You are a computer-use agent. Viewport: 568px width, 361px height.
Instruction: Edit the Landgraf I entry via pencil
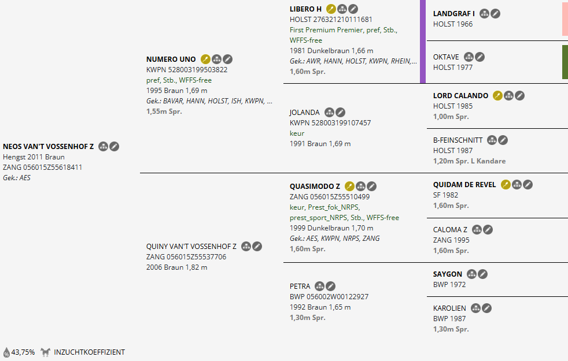tap(496, 13)
